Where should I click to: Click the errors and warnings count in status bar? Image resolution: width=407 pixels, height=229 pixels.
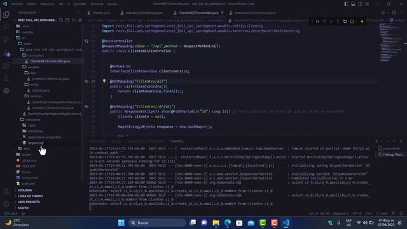[11, 214]
